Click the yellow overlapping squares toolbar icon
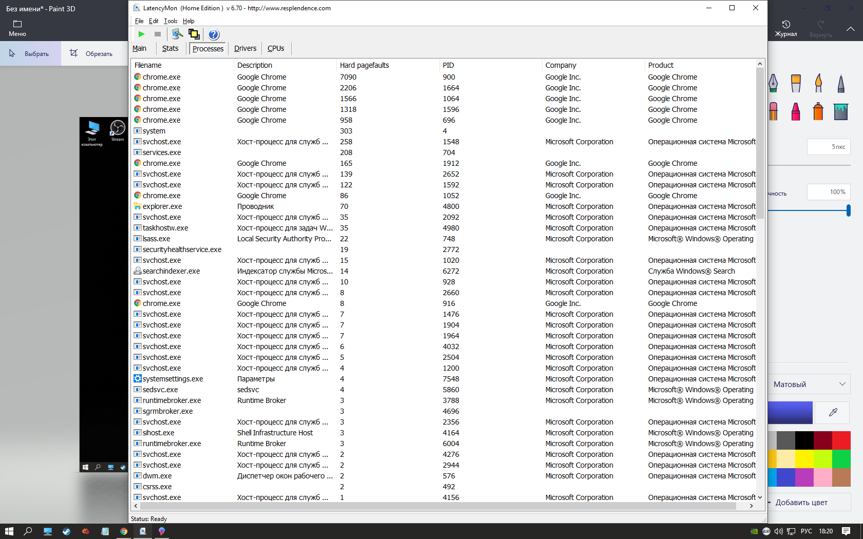Viewport: 863px width, 539px height. click(x=194, y=34)
